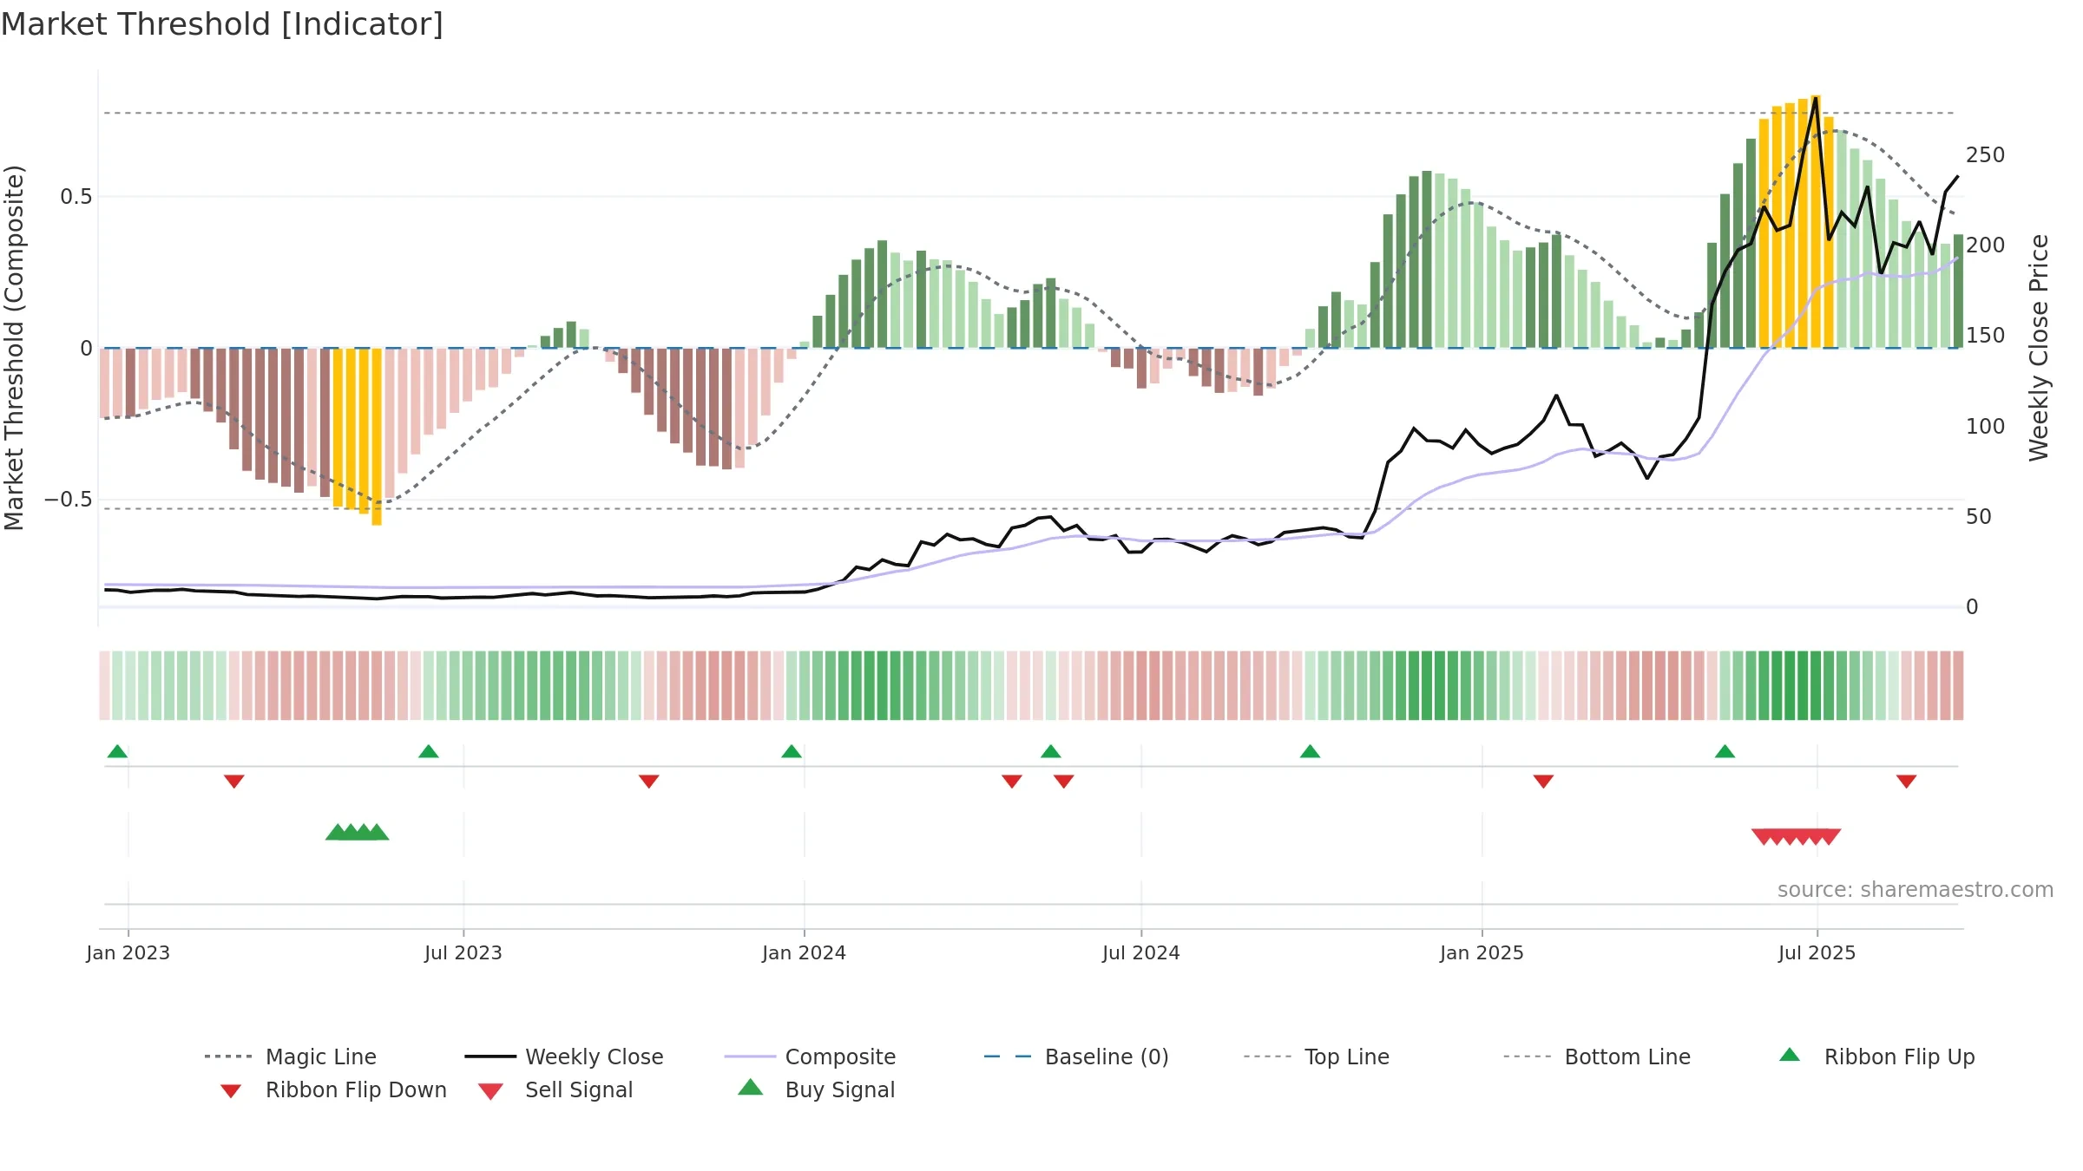Click the Market Threshold (Composite) axis title
This screenshot has width=2083, height=1171.
[14, 347]
